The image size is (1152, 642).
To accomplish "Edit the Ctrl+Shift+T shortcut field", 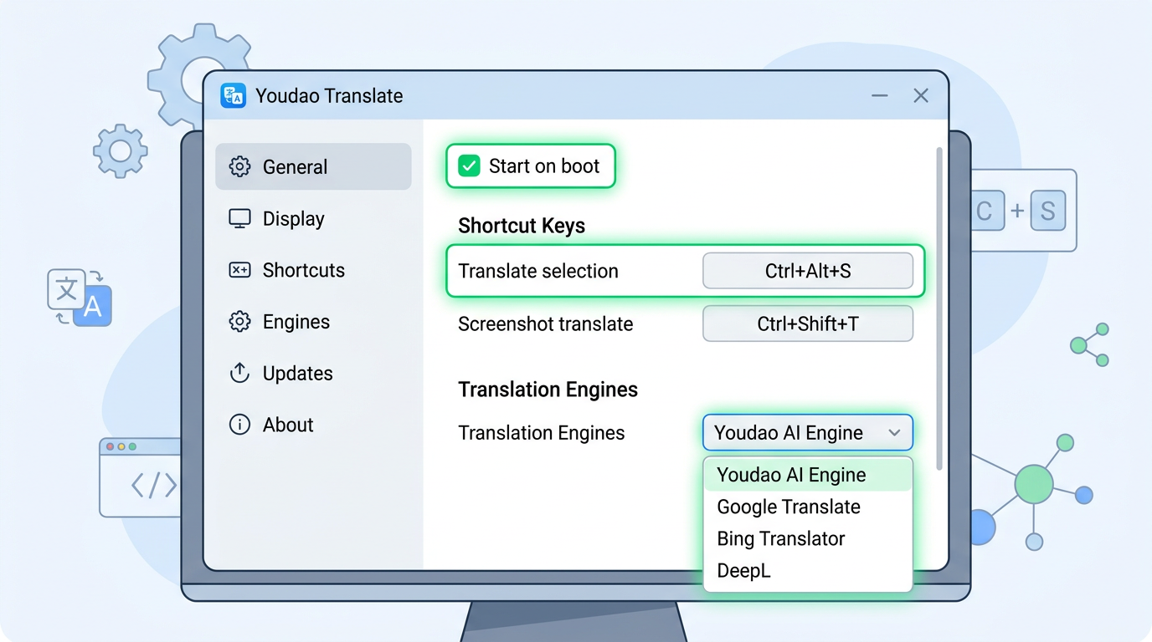I will tap(808, 324).
